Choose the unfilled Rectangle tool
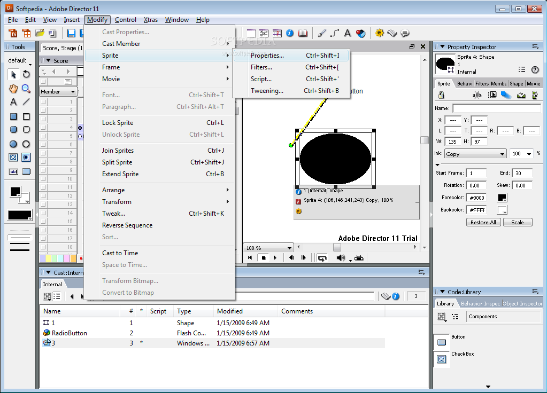Screen dimensions: 547x393 [x=26, y=116]
